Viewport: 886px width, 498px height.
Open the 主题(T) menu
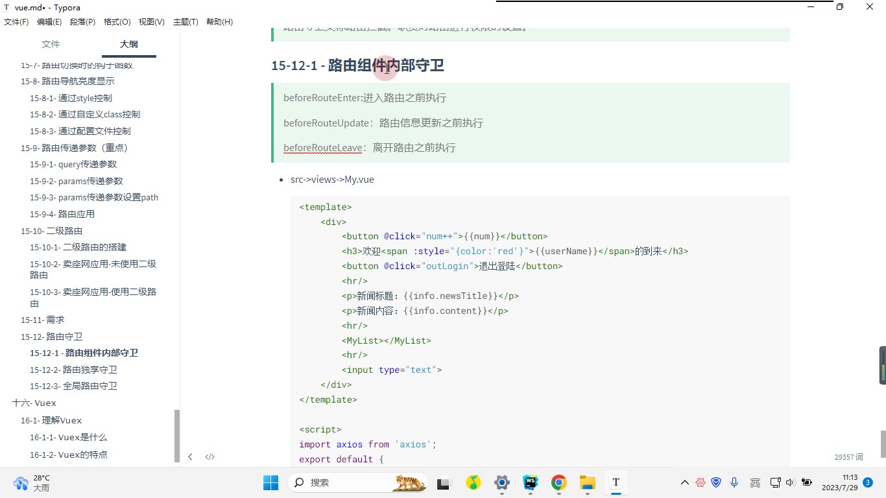pos(186,21)
